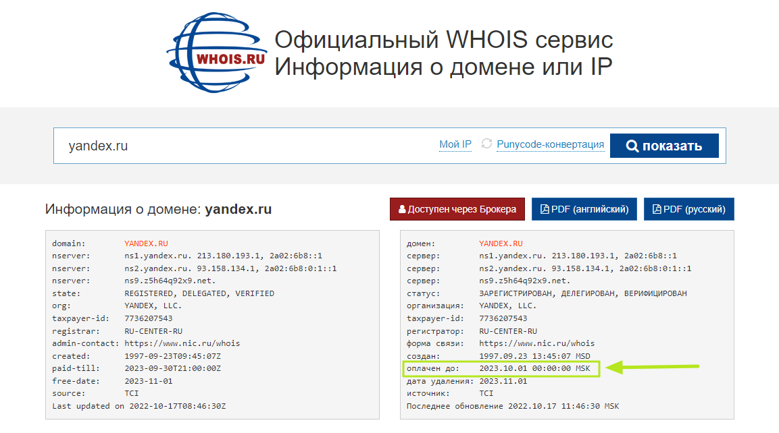Click registrar 'RU-CENTER-RU' in English panel
The width and height of the screenshot is (779, 433).
pos(153,331)
